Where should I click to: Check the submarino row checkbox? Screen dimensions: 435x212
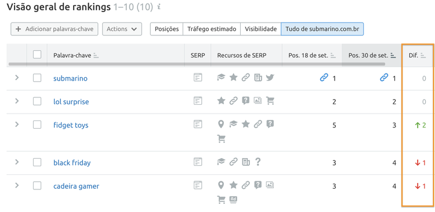pyautogui.click(x=37, y=78)
